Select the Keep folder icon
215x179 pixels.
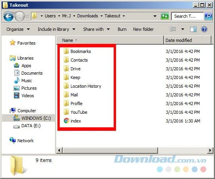pos(67,77)
